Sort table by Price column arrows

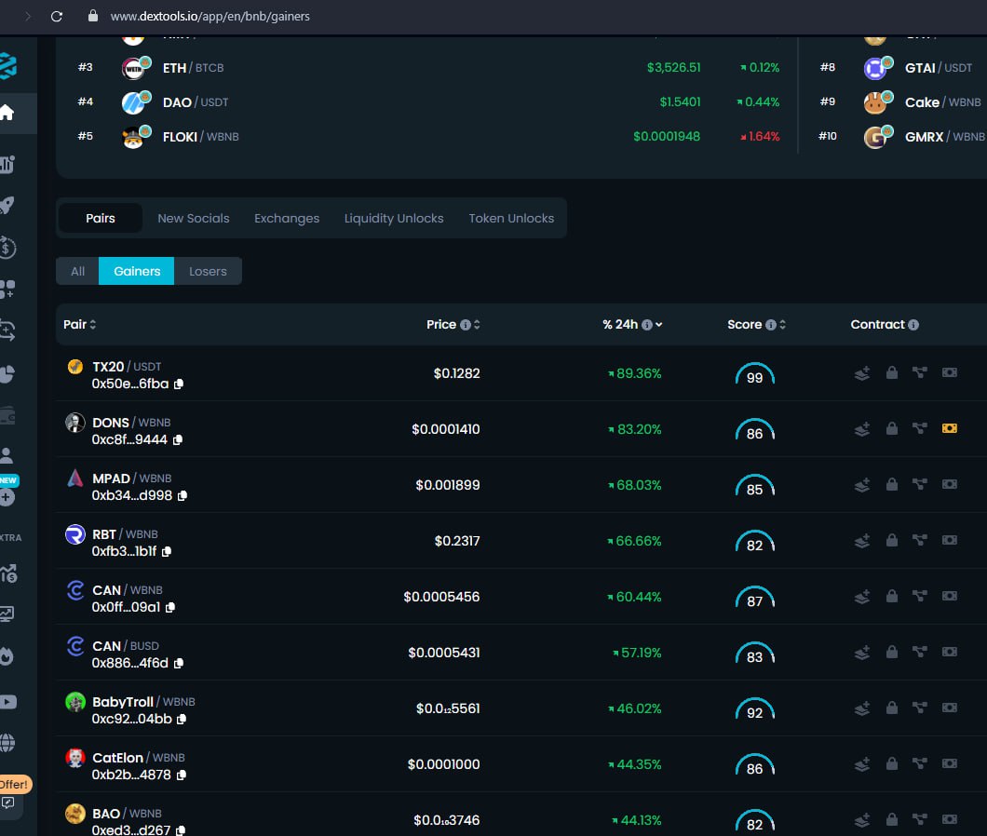(x=477, y=325)
